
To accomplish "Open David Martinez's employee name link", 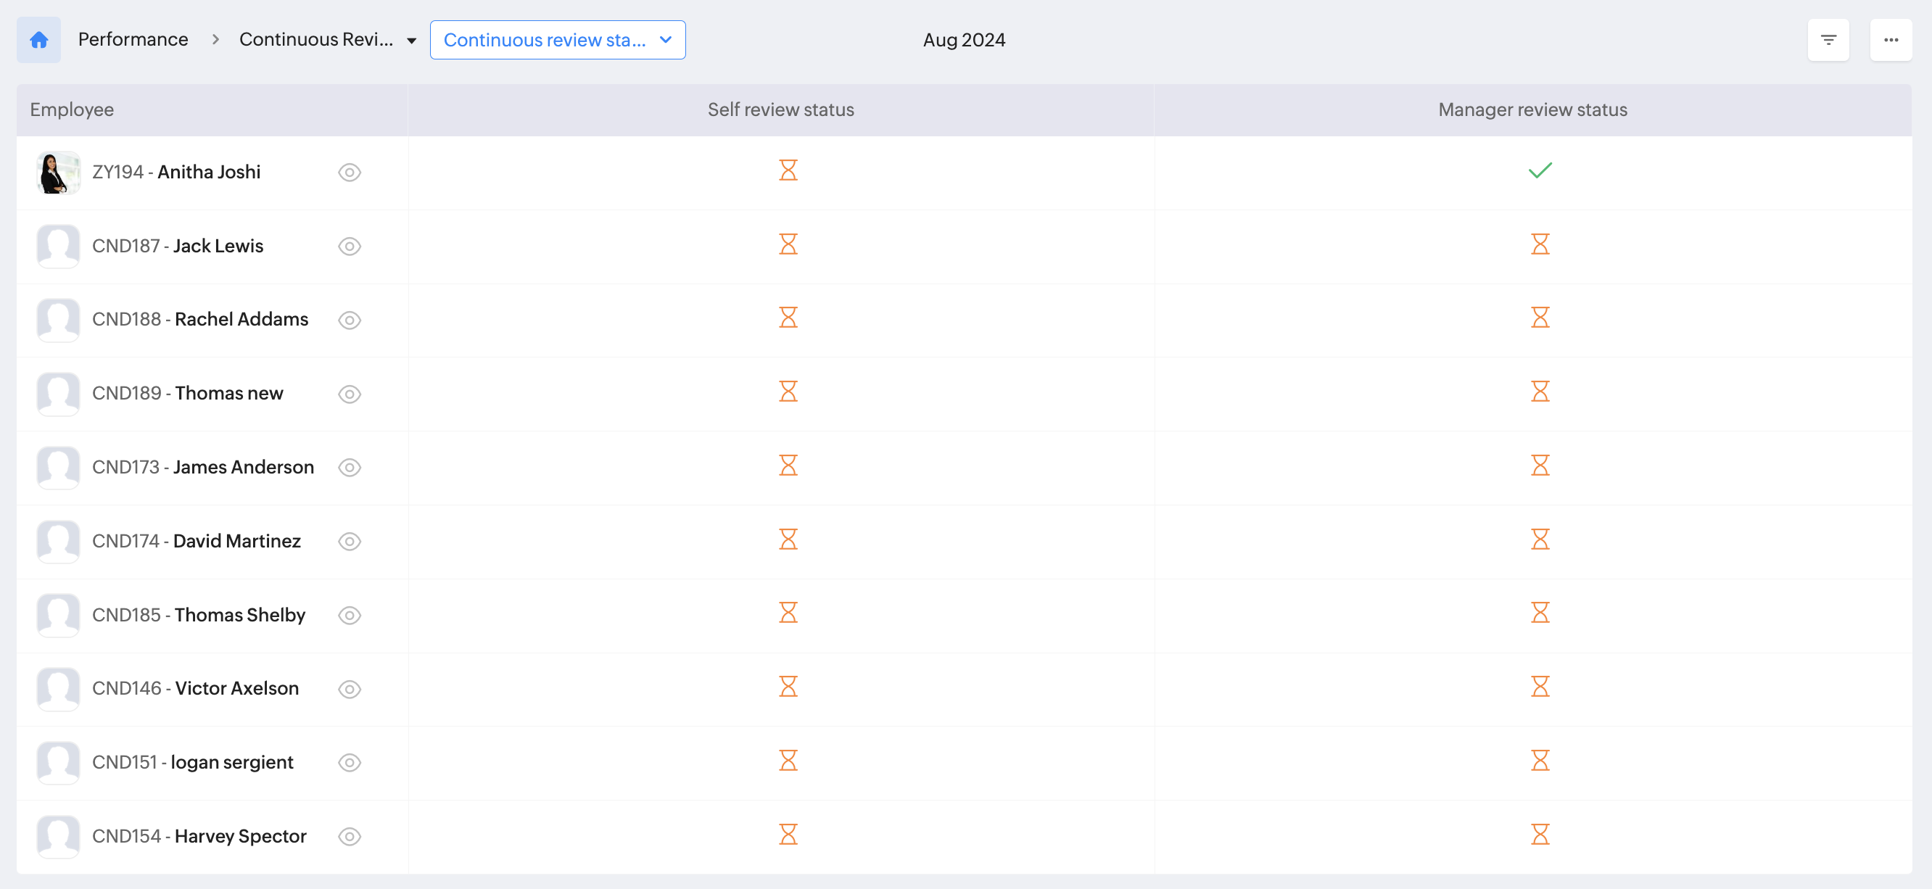I will (x=236, y=541).
